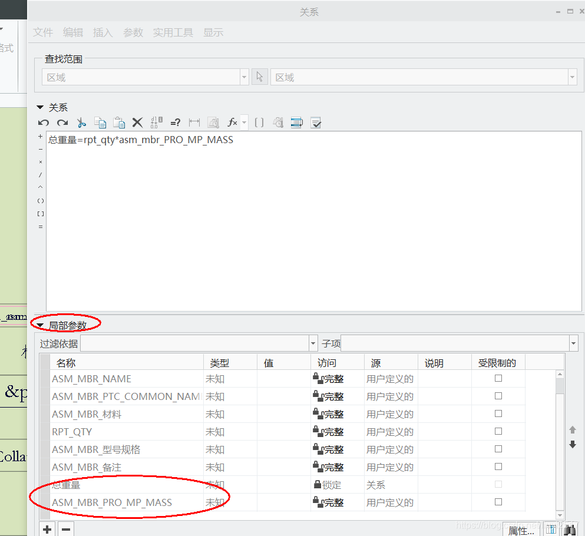This screenshot has width=585, height=536.
Task: Toggle restricted checkbox for ASM_MBR_PRO_MP_MASS
Action: pos(498,502)
